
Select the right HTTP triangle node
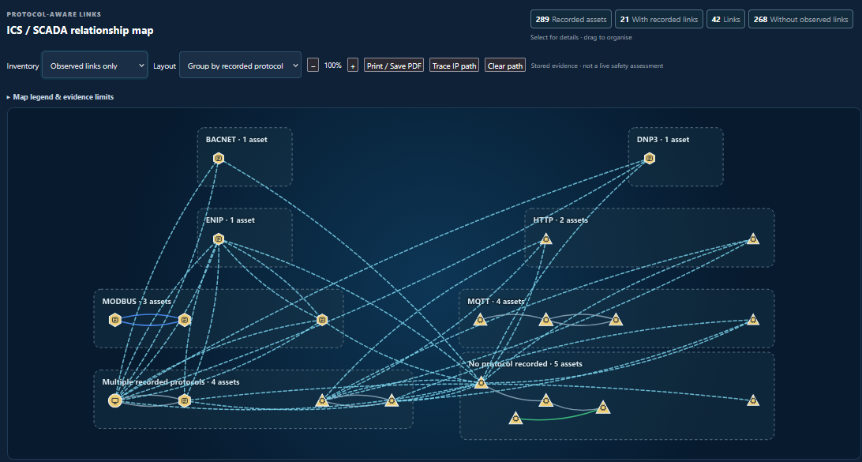coord(753,239)
